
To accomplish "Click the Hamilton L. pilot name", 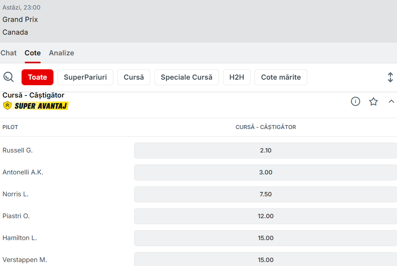I will coord(20,238).
